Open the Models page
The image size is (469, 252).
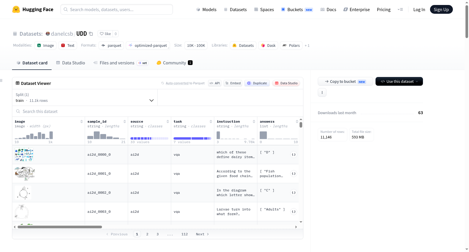click(x=206, y=9)
